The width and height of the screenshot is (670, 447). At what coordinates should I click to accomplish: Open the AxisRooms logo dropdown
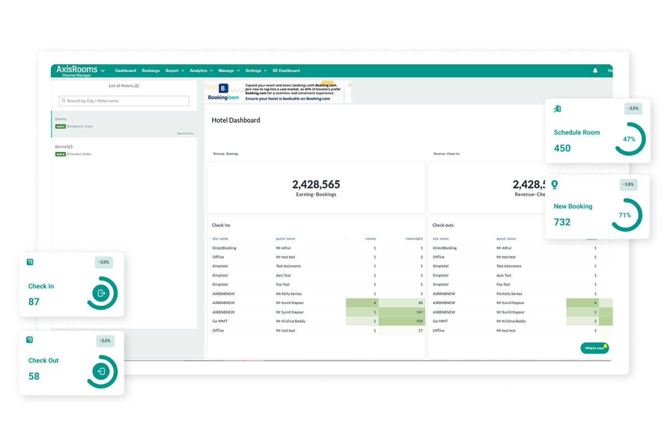[x=103, y=71]
